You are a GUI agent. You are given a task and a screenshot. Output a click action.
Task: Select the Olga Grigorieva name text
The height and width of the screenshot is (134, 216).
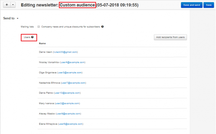click(x=48, y=72)
